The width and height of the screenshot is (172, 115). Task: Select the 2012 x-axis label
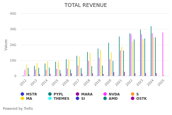[24, 82]
